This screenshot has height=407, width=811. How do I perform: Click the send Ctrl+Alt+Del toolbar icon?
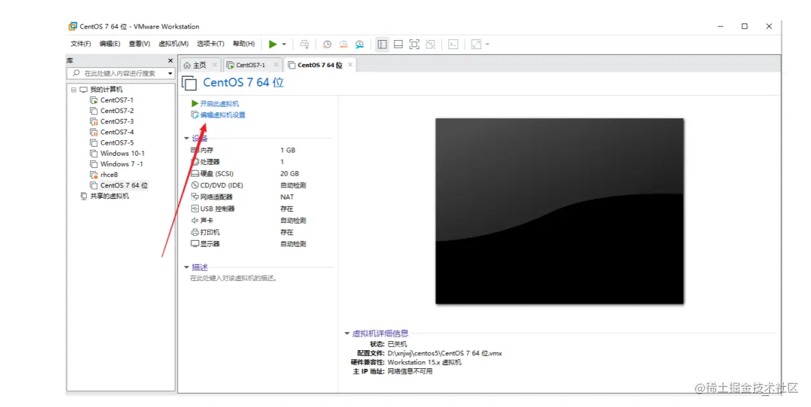[304, 44]
